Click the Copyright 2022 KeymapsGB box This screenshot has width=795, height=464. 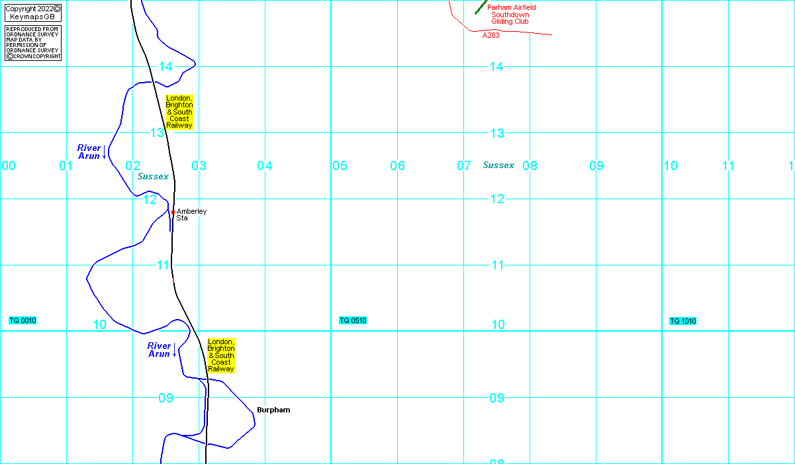[33, 13]
